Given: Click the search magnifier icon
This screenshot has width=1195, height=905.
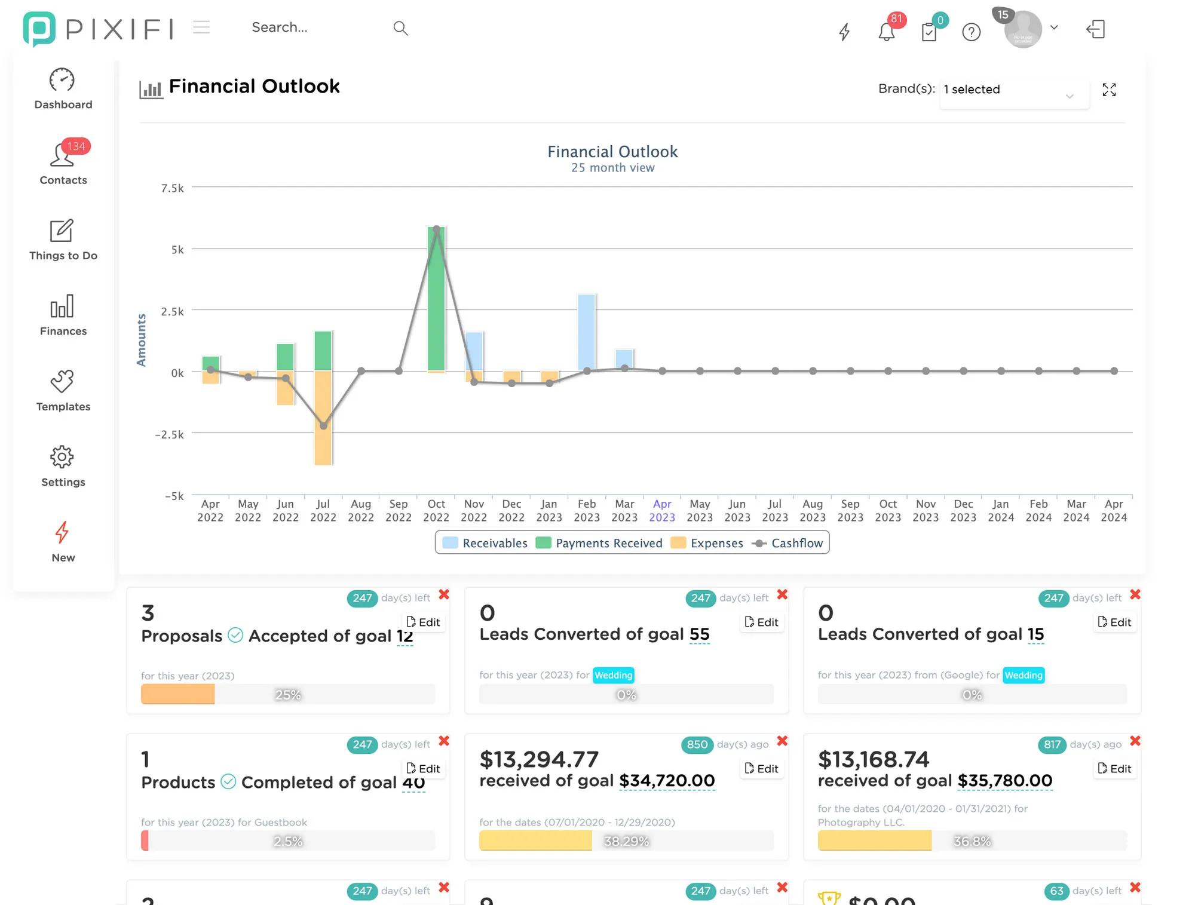Looking at the screenshot, I should pyautogui.click(x=400, y=28).
